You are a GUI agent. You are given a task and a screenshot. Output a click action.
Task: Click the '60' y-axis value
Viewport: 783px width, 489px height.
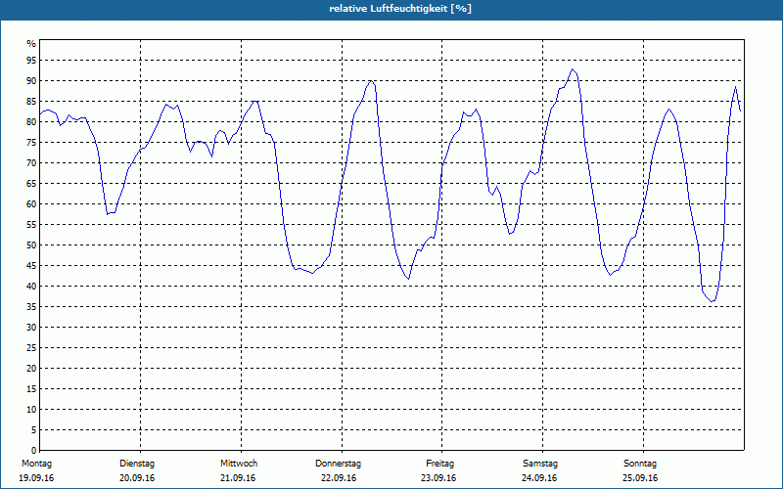pyautogui.click(x=31, y=204)
